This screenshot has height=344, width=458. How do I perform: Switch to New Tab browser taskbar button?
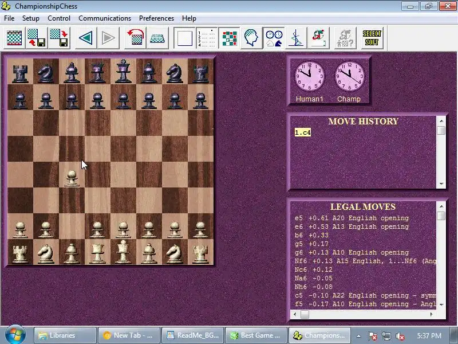pyautogui.click(x=129, y=335)
